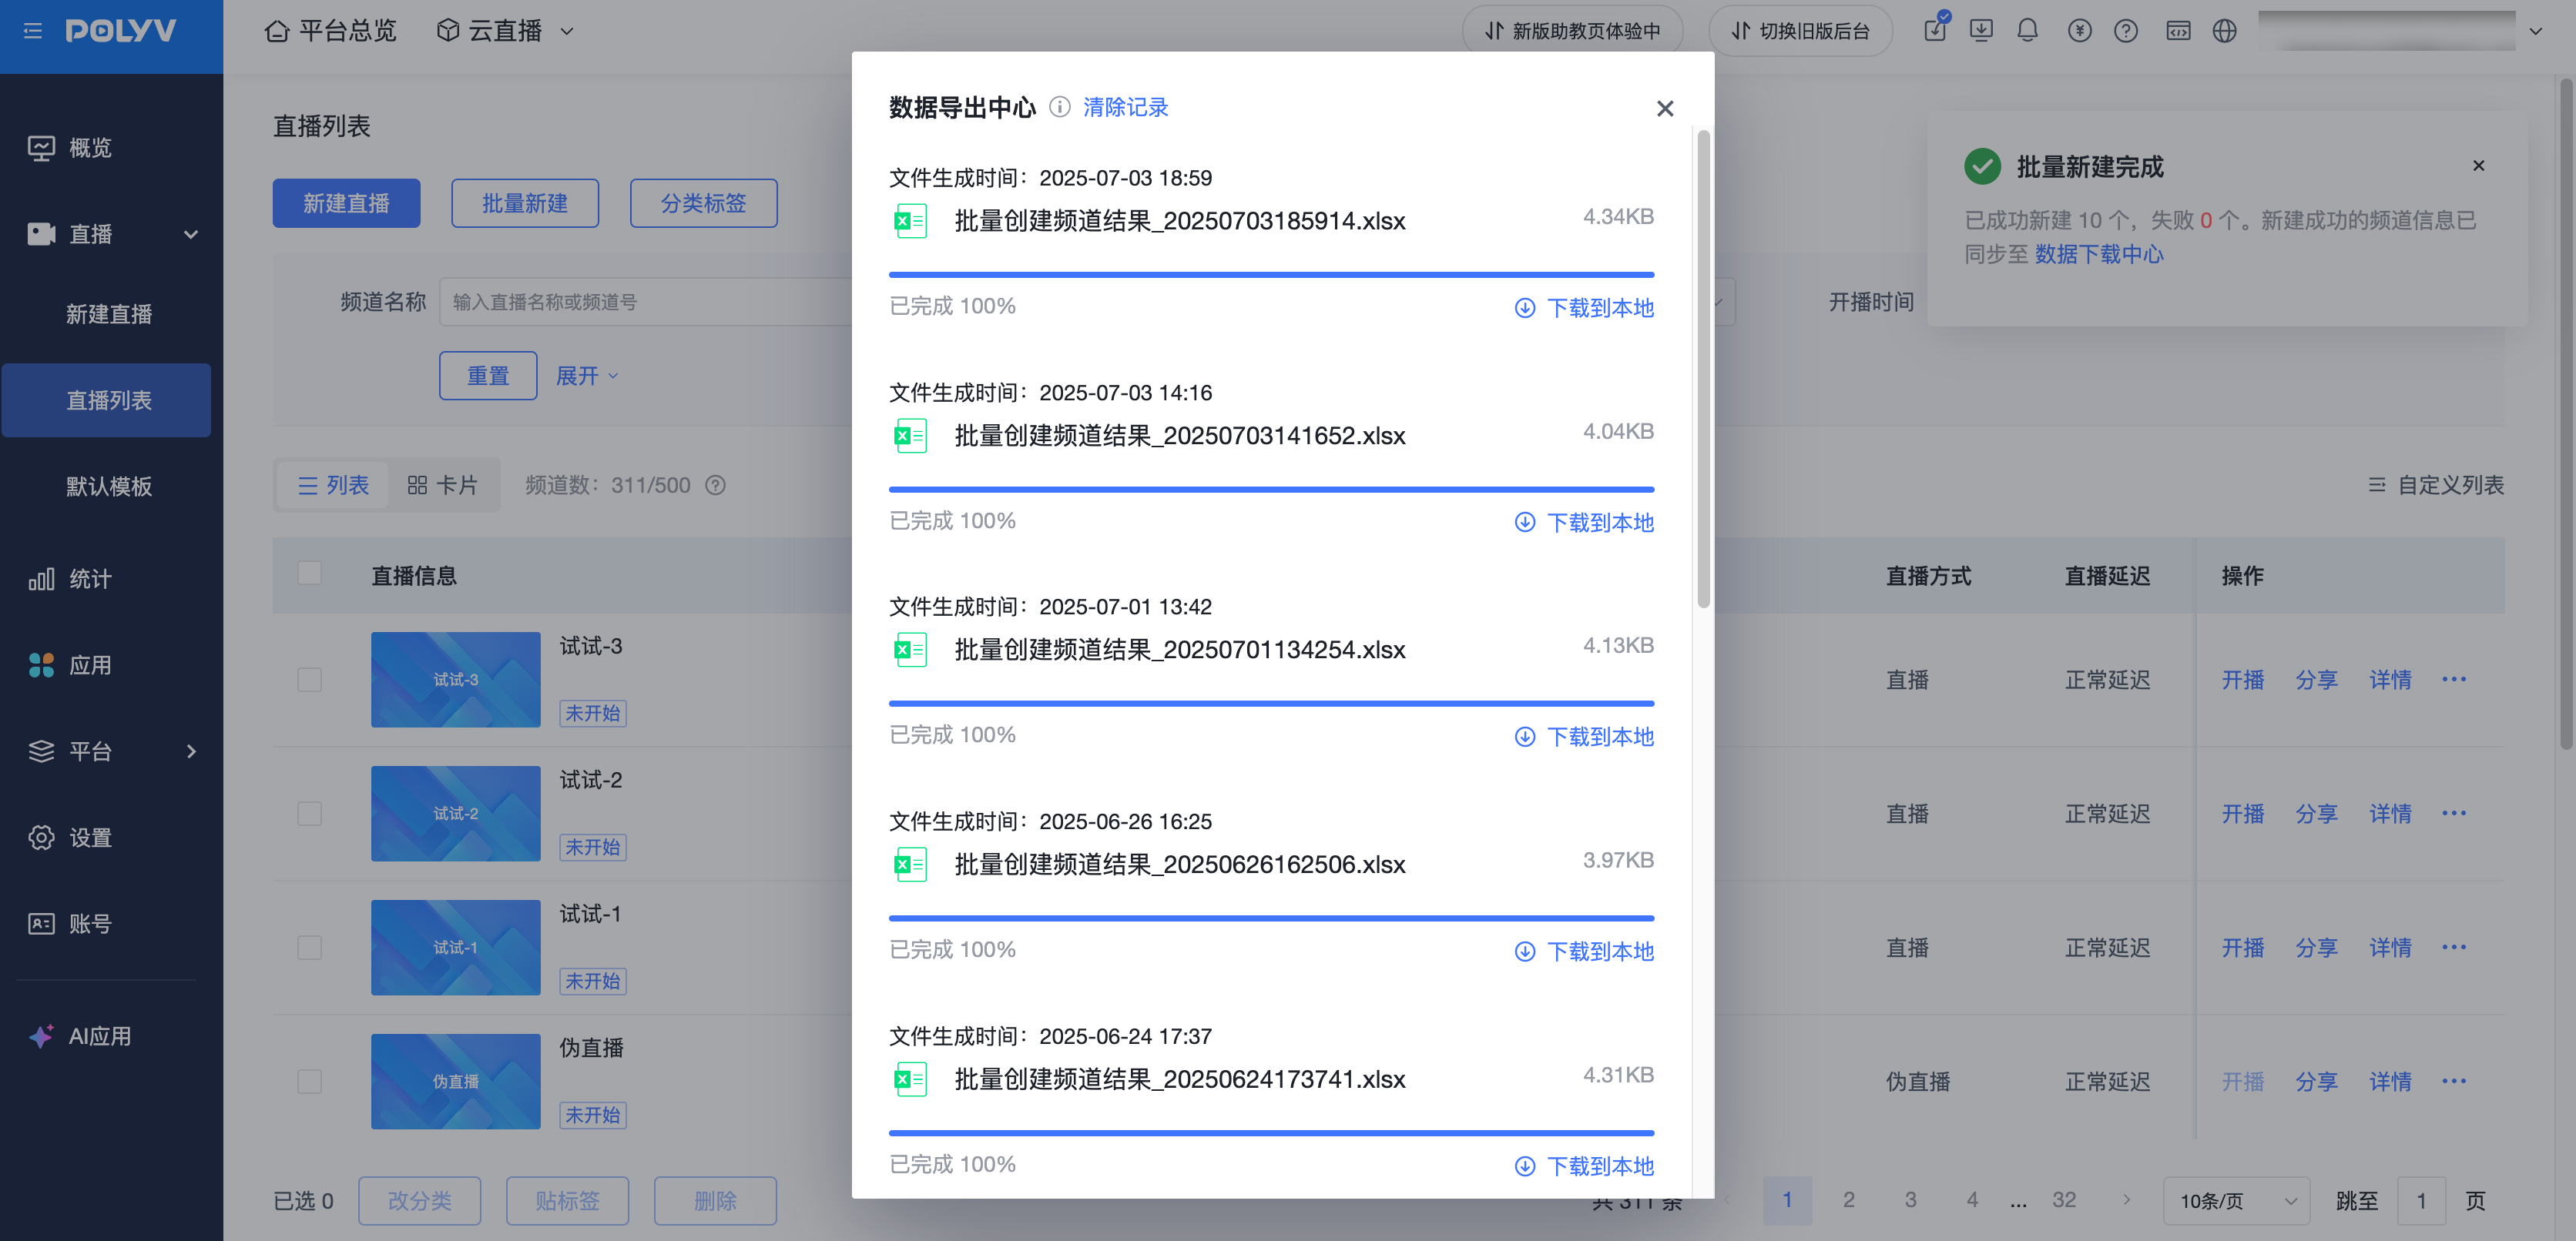
Task: Click the 频道名称 search input
Action: click(646, 302)
